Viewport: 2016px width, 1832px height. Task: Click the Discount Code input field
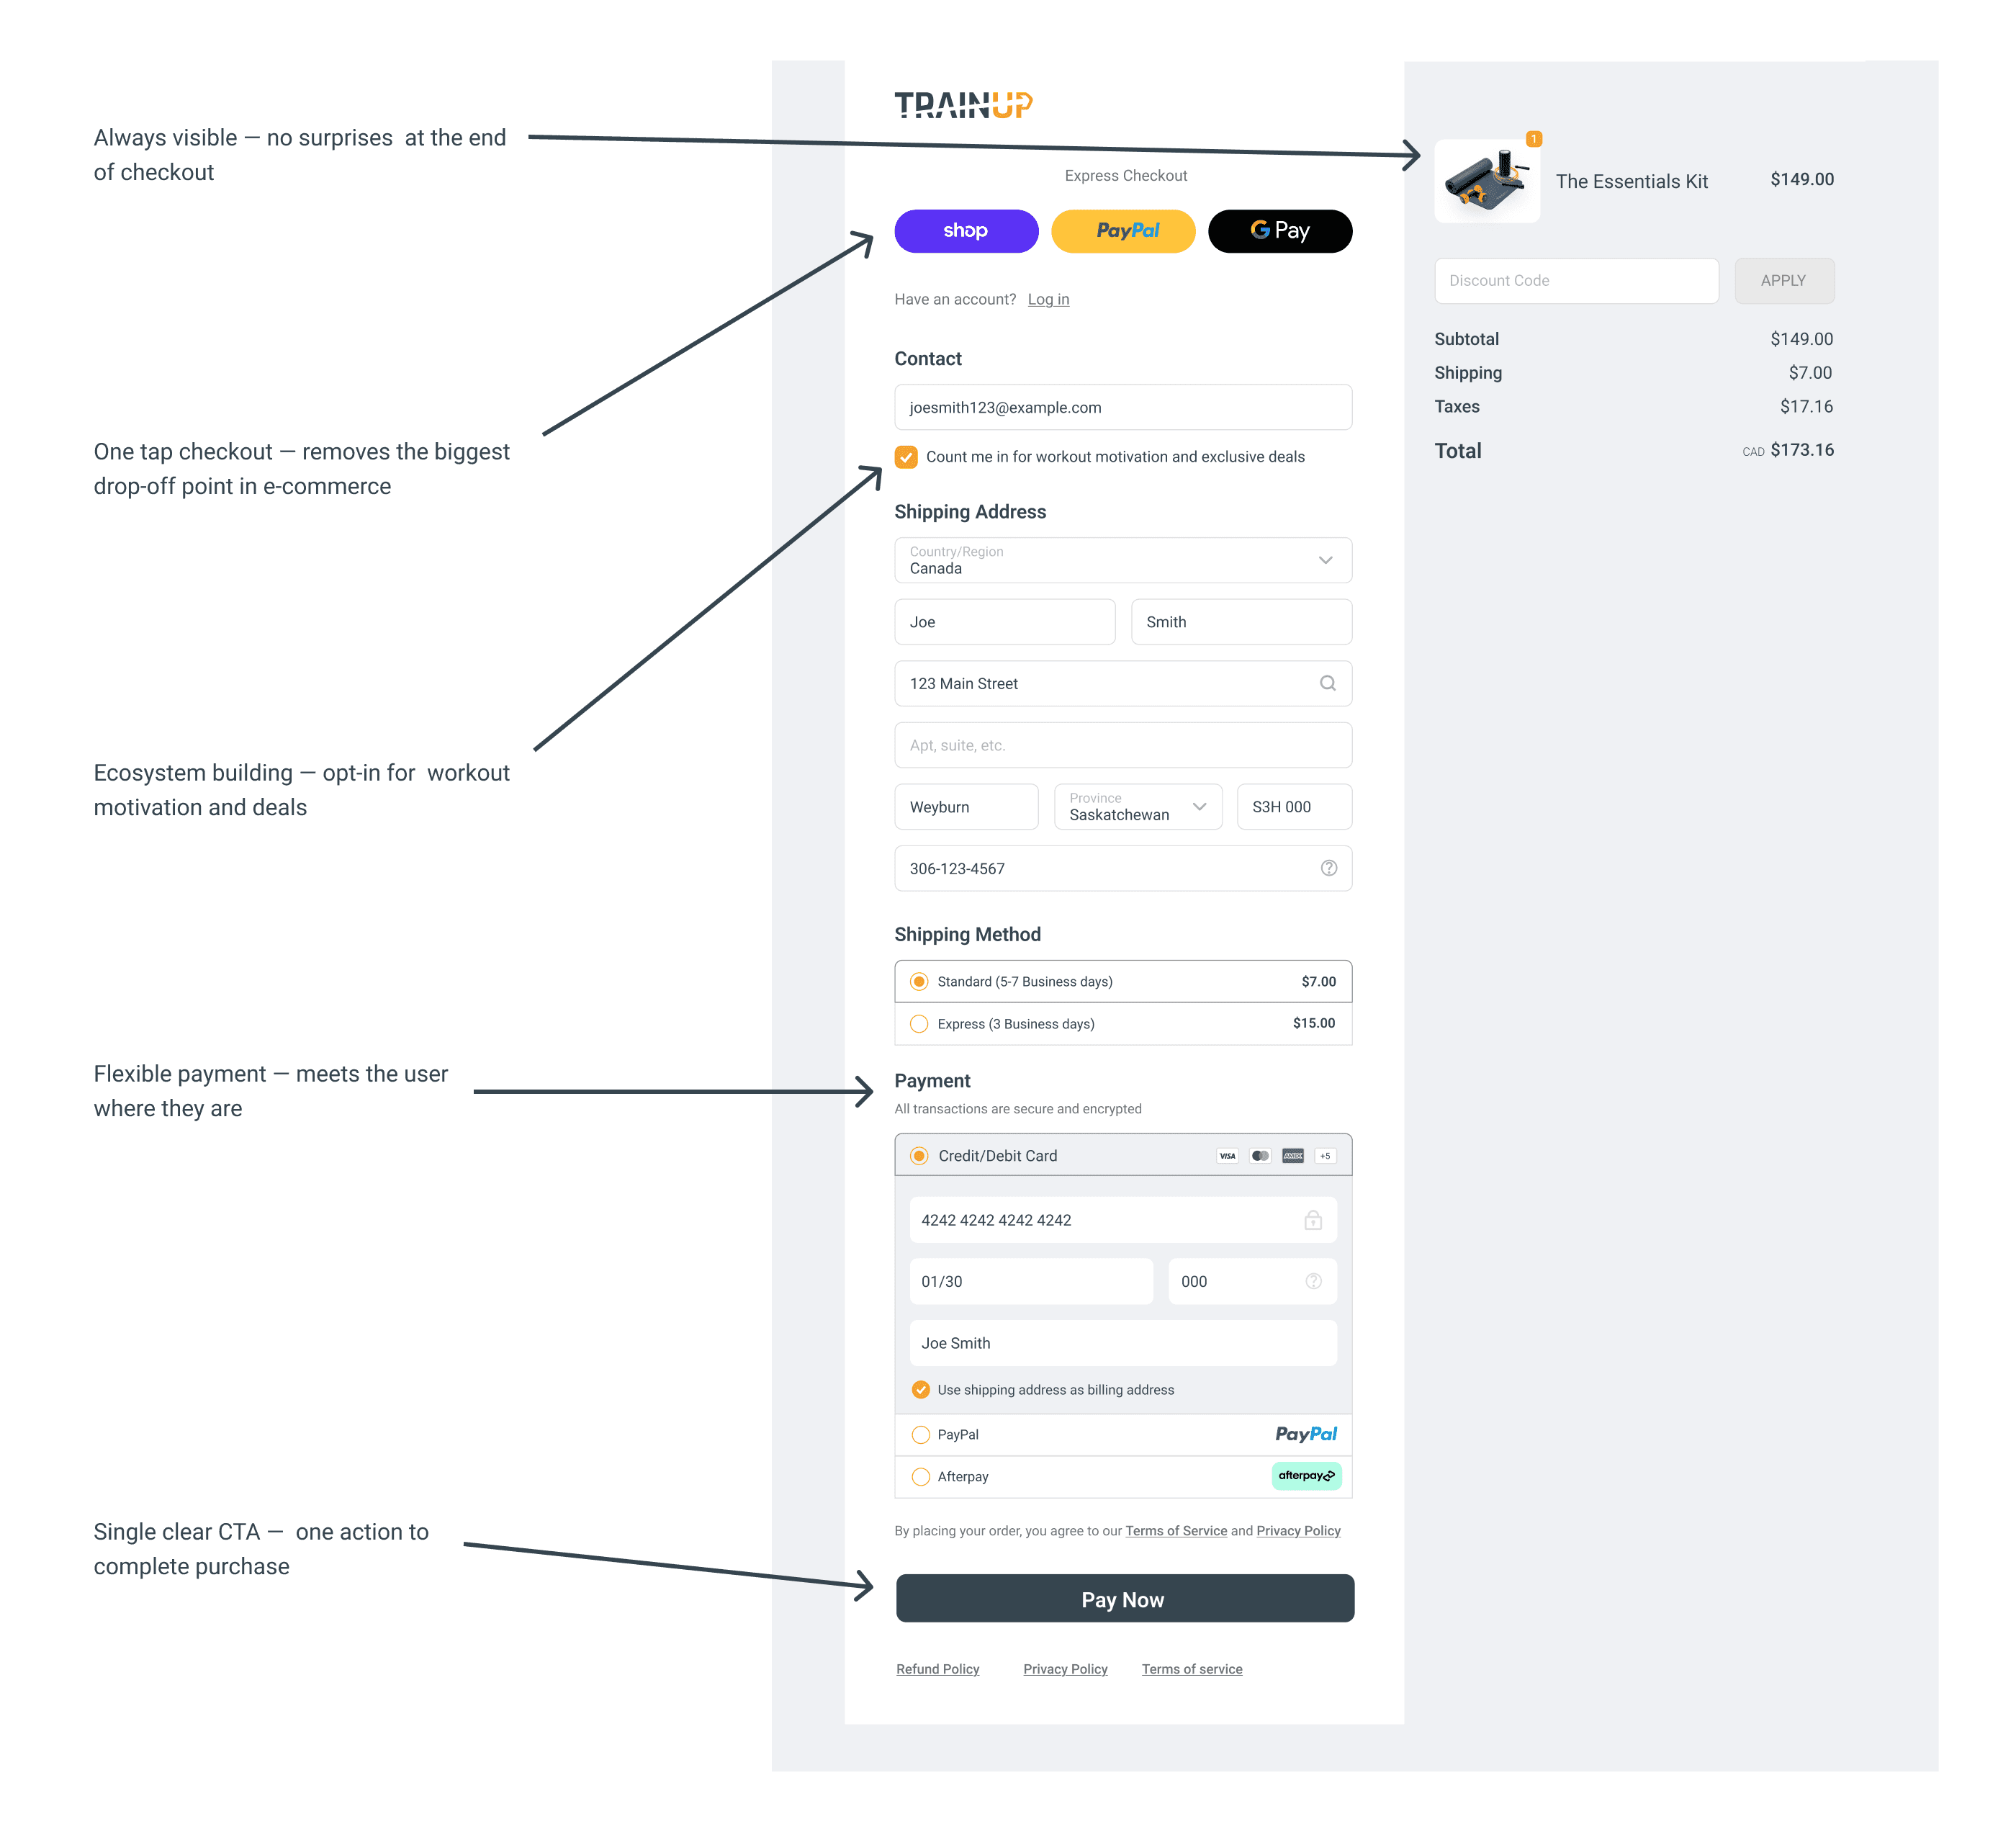click(1575, 281)
